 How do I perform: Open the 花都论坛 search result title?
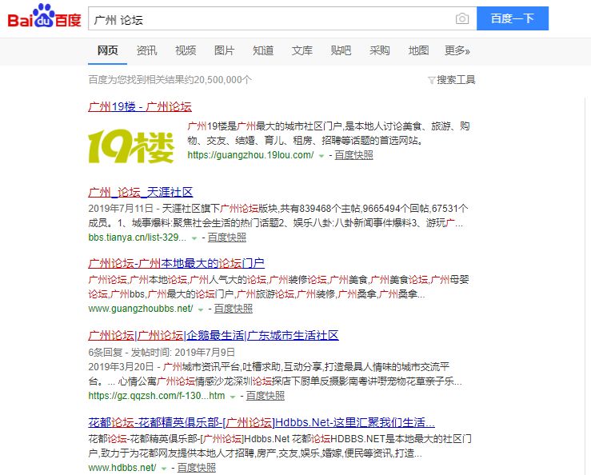[262, 421]
